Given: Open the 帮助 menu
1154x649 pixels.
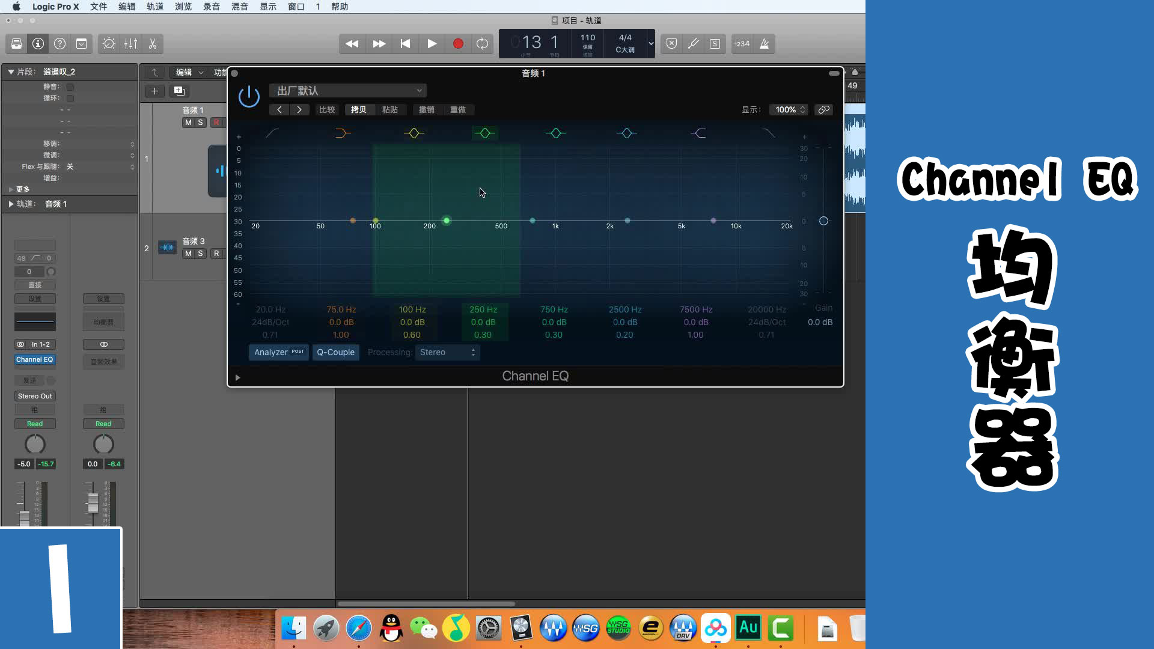Looking at the screenshot, I should (340, 7).
